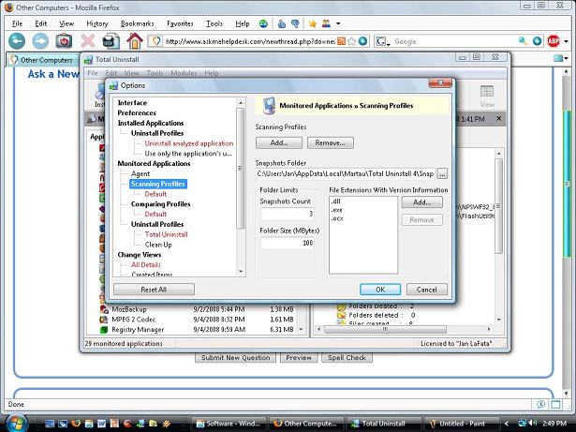Screen dimensions: 576x432
Task: Launch Firefox from quick launch bar
Action: click(76, 424)
